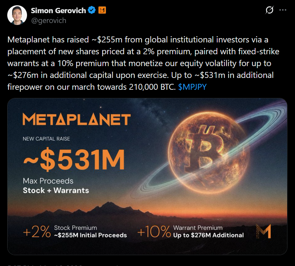The width and height of the screenshot is (295, 266).
Task: Click the blue verified badge next to Simon Gerovich
Action: pyautogui.click(x=91, y=10)
